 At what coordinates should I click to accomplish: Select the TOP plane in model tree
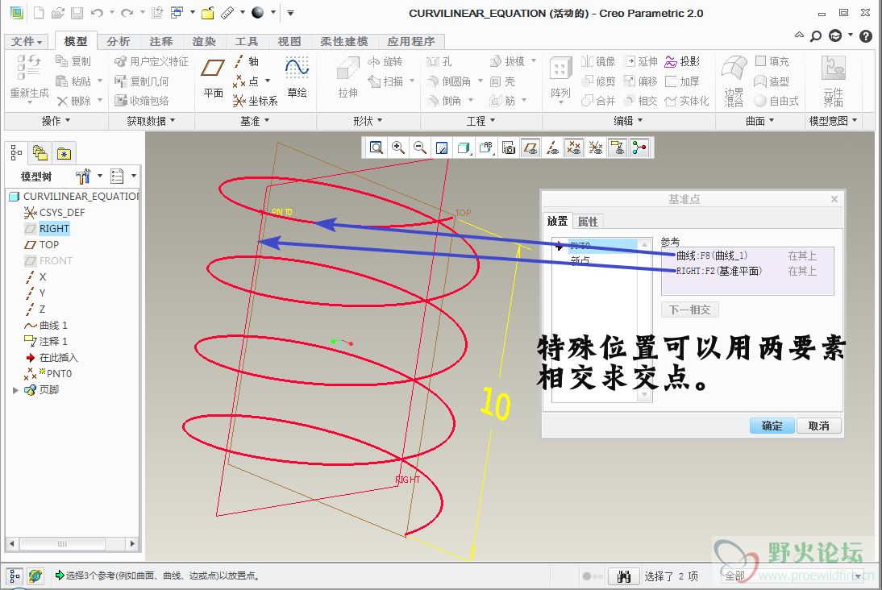tap(42, 245)
